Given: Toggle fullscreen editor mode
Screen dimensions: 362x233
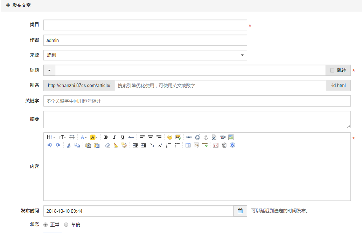Looking at the screenshot, I should (216, 145).
